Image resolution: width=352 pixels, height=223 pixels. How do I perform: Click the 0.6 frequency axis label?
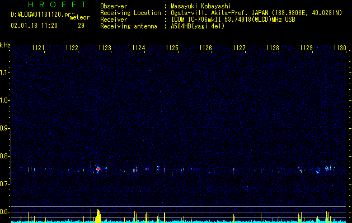coord(4,212)
